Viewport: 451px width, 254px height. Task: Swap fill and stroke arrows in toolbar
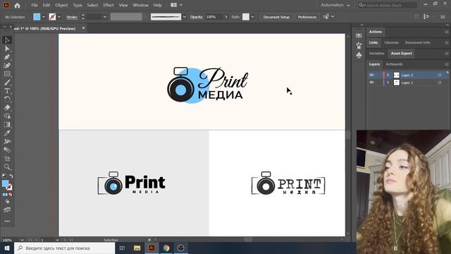tap(11, 176)
